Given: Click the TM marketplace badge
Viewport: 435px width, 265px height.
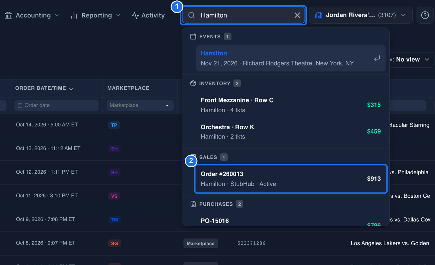Looking at the screenshot, I should click(x=114, y=220).
